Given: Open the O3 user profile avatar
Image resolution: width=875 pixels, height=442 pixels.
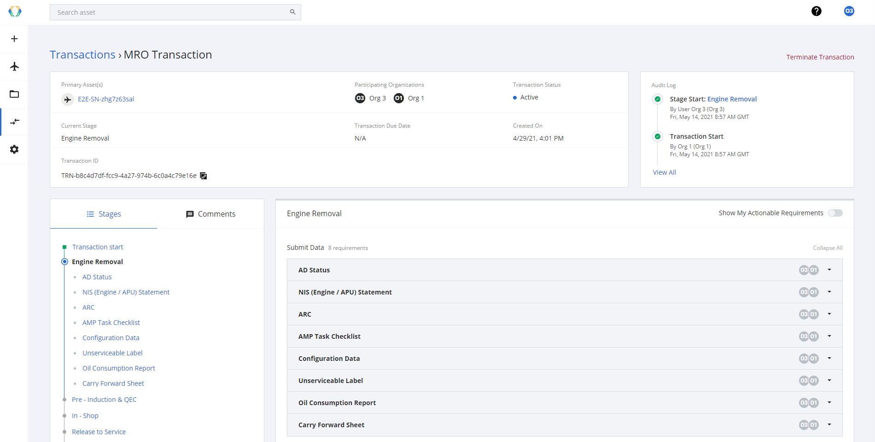Looking at the screenshot, I should click(849, 11).
